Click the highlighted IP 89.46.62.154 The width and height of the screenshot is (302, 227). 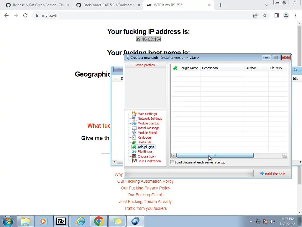pos(148,39)
